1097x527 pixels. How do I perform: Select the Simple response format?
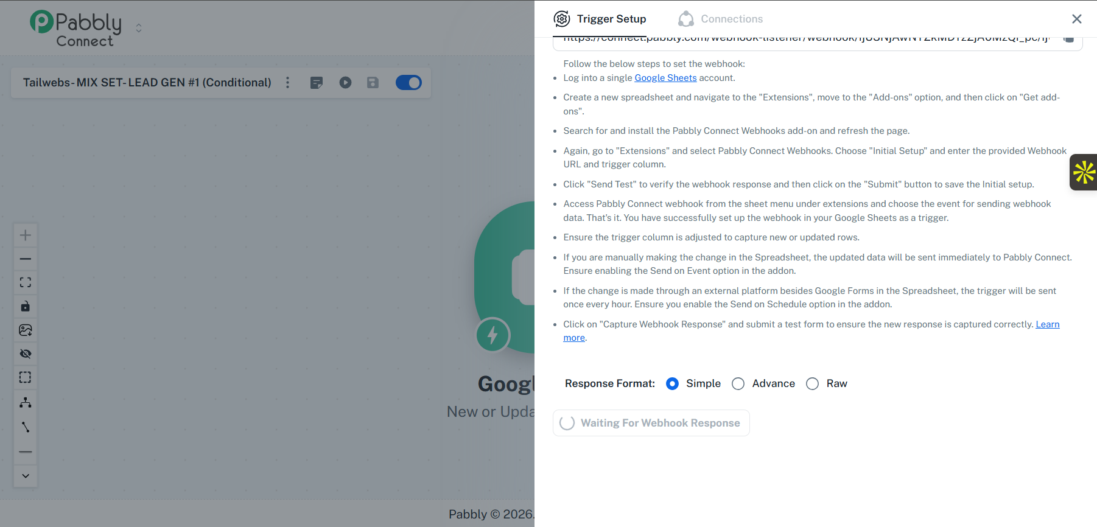click(x=672, y=384)
